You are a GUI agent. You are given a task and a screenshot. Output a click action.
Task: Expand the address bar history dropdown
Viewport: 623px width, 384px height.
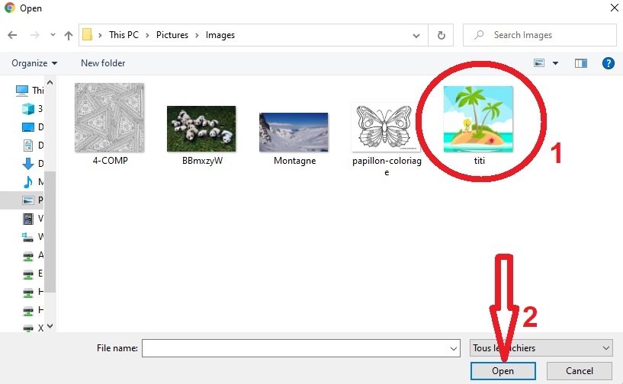416,35
